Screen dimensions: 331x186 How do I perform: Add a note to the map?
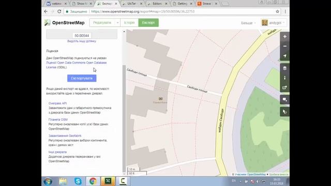point(284,100)
